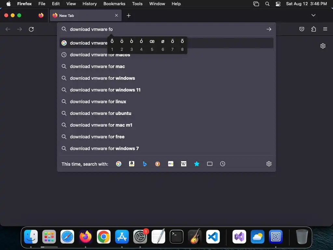Screen dimensions: 333x250
Task: Open the Extensions puzzle icon
Action: 313,29
